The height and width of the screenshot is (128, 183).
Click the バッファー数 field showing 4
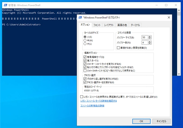point(145,42)
